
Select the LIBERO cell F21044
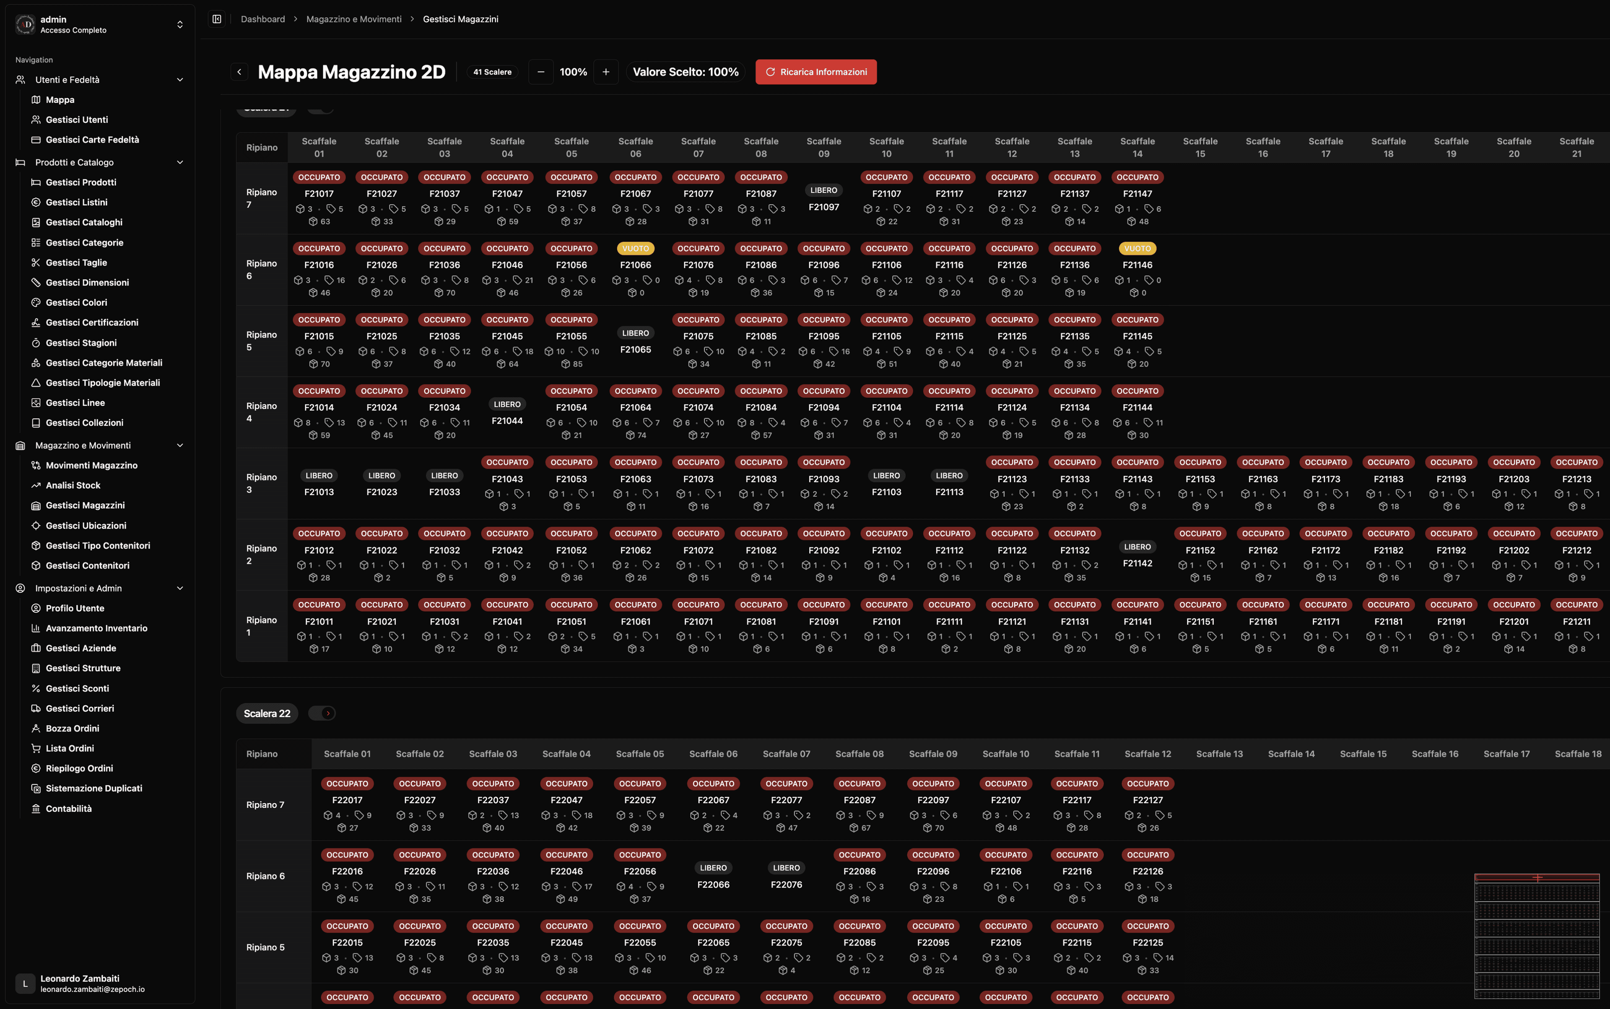(507, 412)
